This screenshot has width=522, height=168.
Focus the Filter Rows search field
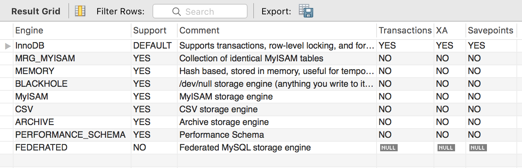[200, 12]
